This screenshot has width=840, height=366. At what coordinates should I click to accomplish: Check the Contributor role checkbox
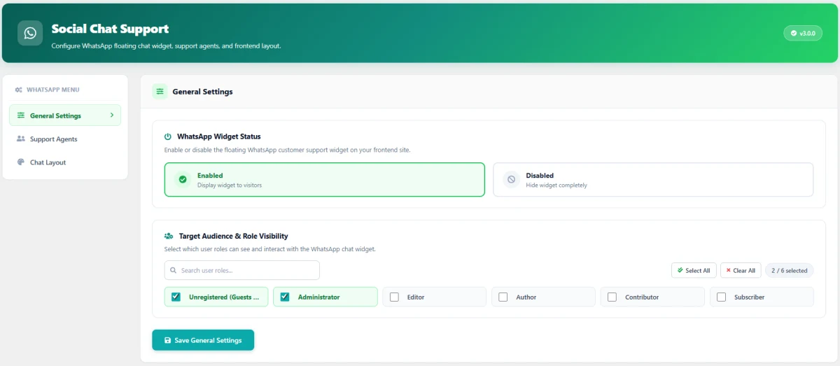[612, 297]
